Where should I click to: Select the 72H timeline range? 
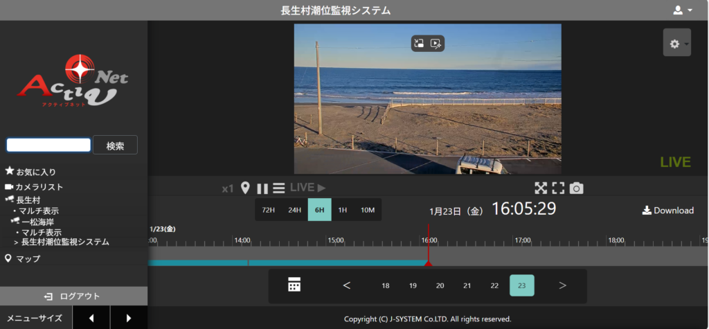point(268,210)
